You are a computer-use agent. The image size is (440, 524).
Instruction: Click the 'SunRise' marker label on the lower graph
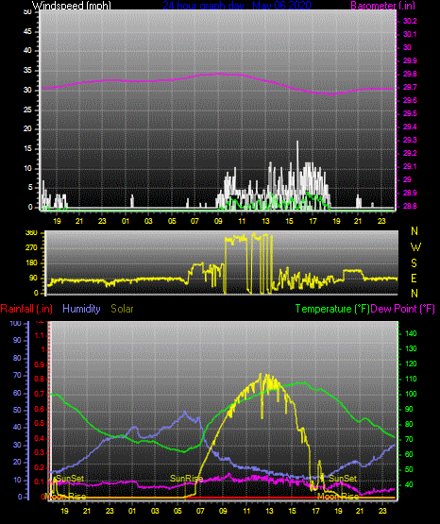click(186, 479)
